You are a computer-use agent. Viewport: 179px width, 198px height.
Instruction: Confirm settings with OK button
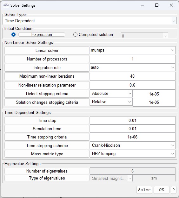pos(162,190)
